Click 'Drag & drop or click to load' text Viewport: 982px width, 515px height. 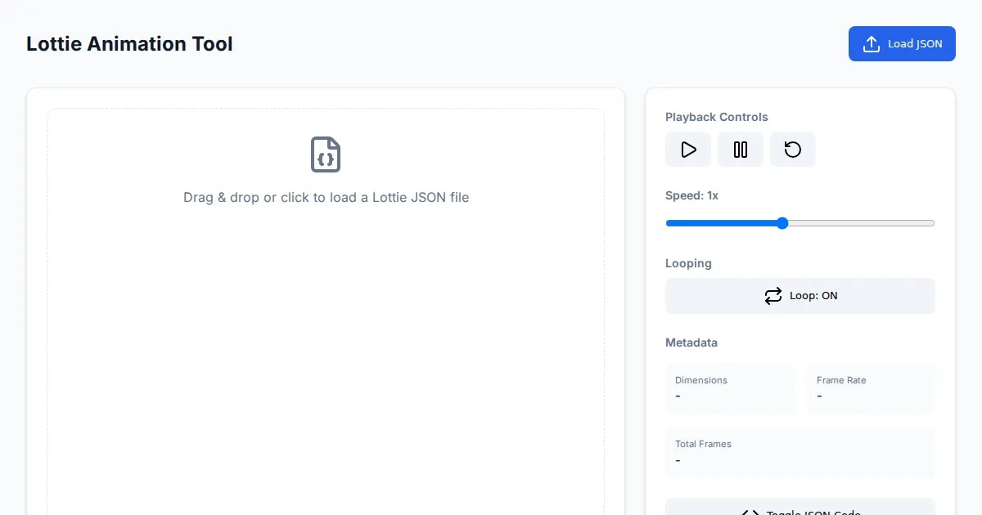326,197
